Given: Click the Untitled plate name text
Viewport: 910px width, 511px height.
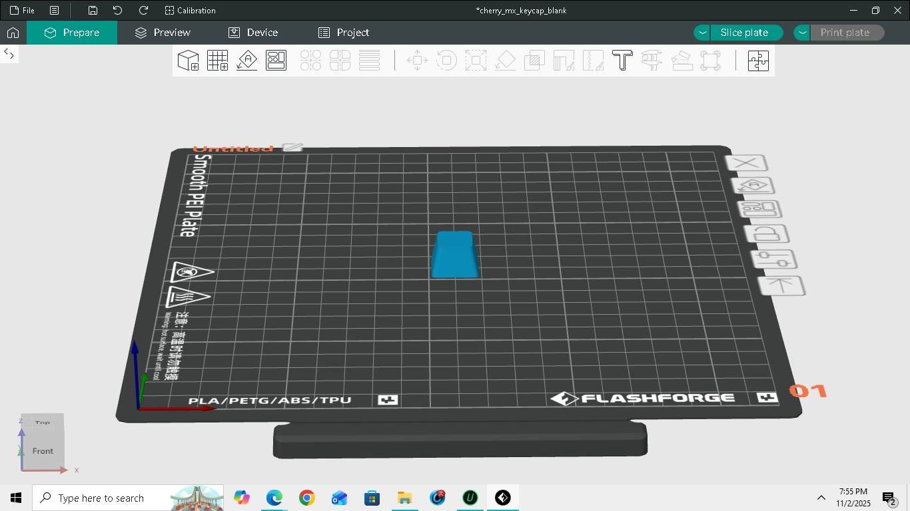Looking at the screenshot, I should coord(233,148).
